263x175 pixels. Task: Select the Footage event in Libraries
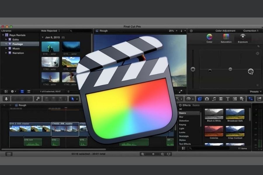(18, 44)
